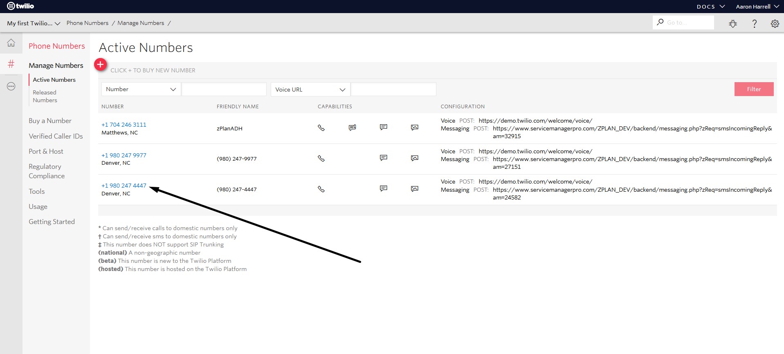The height and width of the screenshot is (354, 784).
Task: Click the red plus button to buy number
Action: point(100,65)
